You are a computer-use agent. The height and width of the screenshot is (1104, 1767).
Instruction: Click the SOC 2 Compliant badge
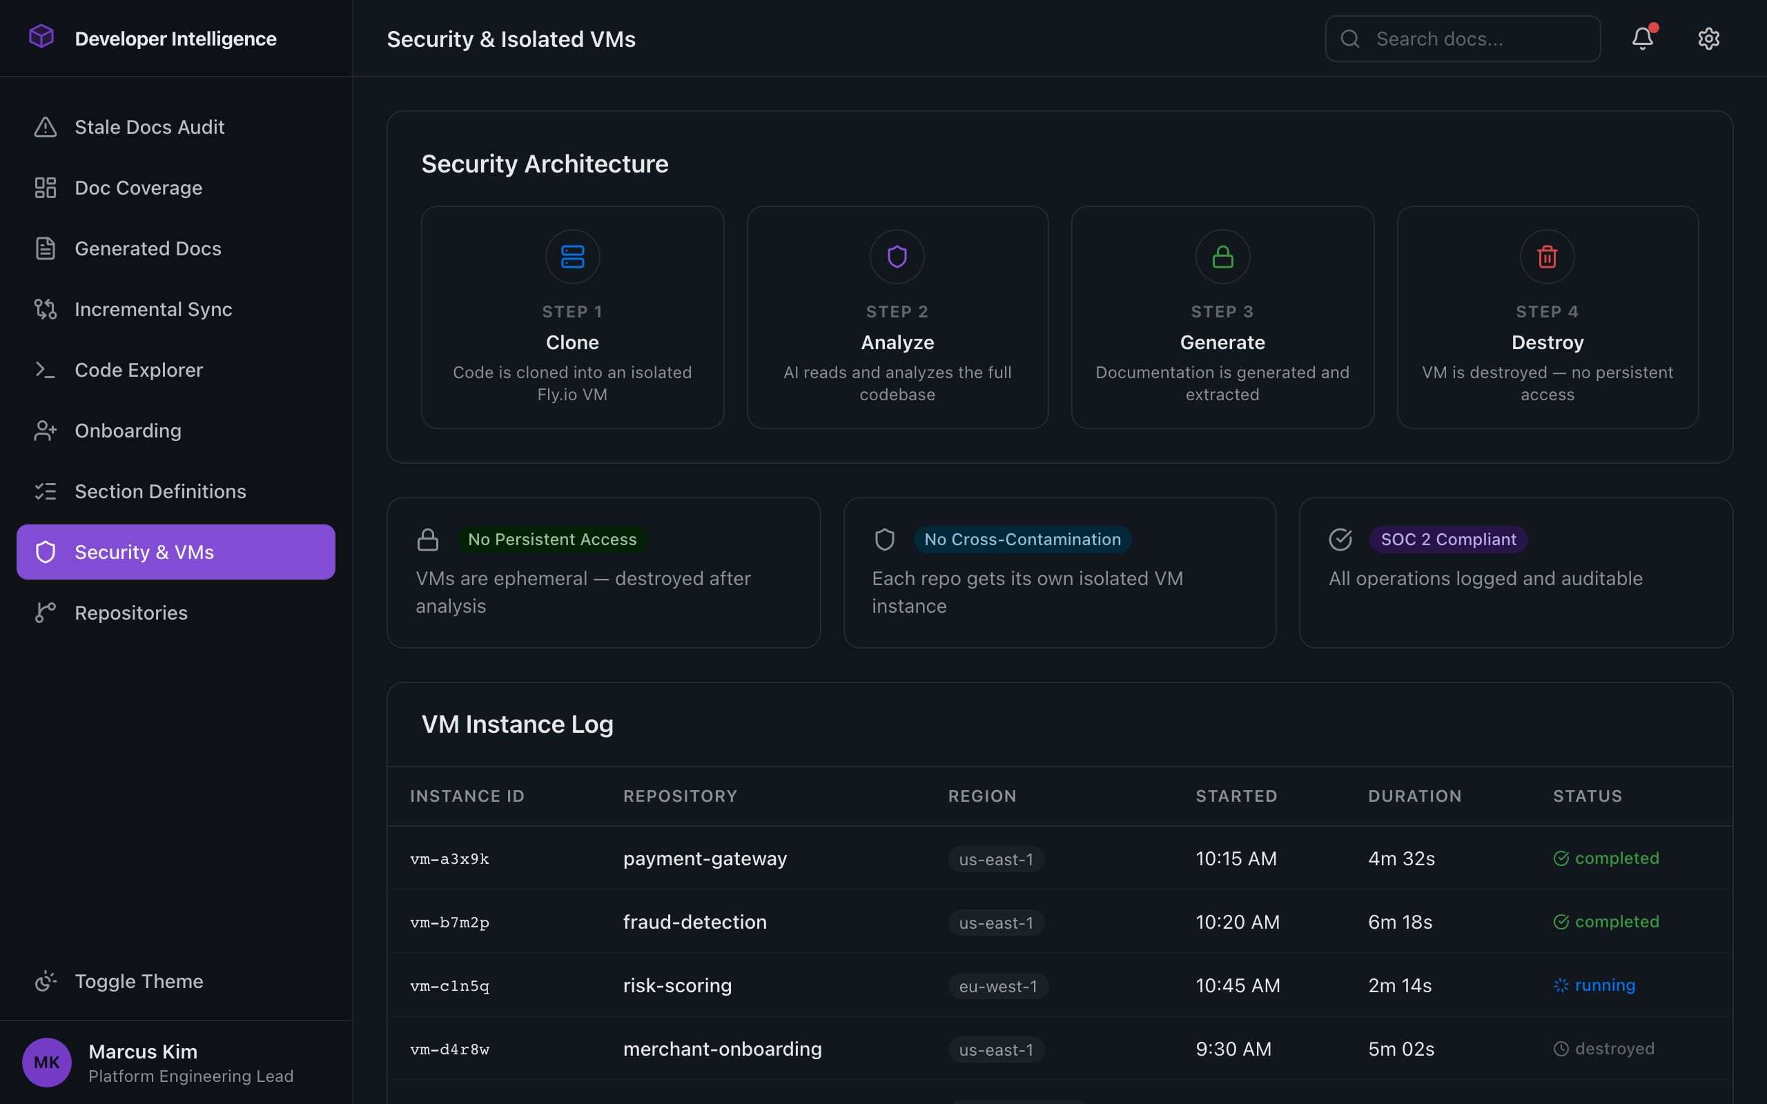click(x=1448, y=539)
